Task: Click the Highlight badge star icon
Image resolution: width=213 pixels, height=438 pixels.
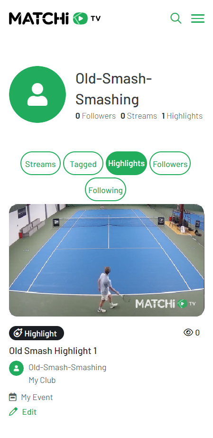Action: pos(18,333)
